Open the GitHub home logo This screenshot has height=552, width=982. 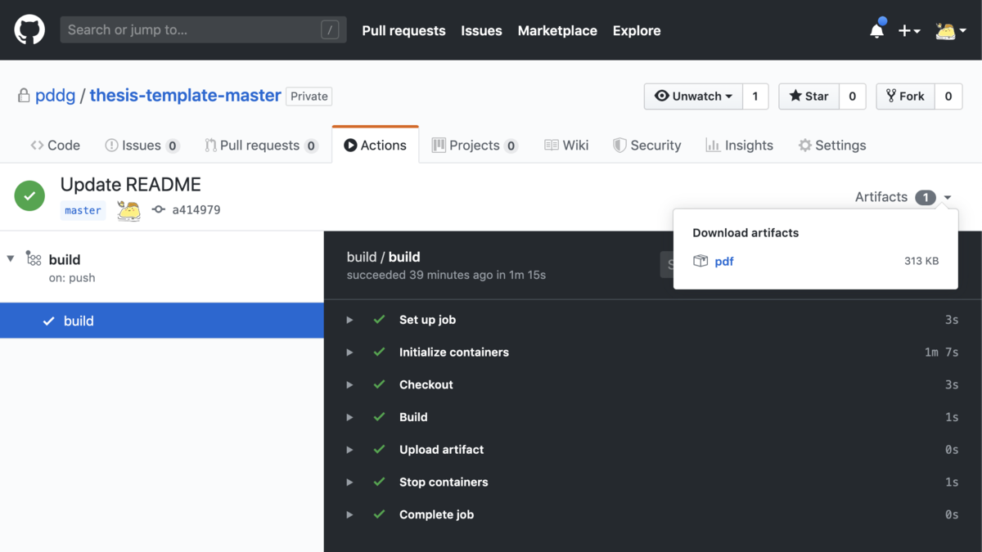coord(29,30)
